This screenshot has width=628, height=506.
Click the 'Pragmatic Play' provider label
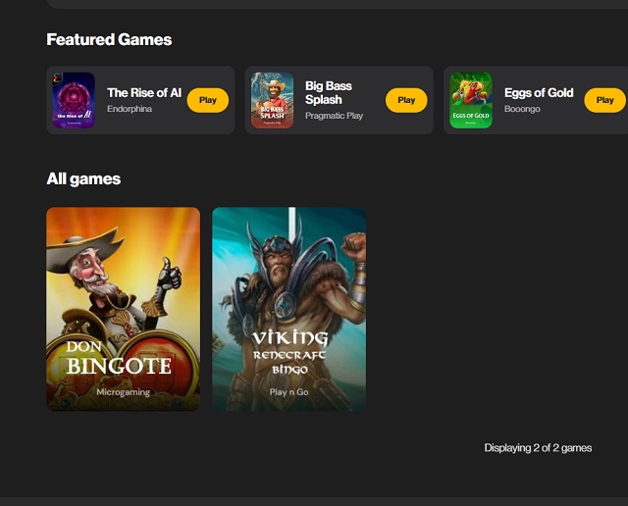[334, 116]
